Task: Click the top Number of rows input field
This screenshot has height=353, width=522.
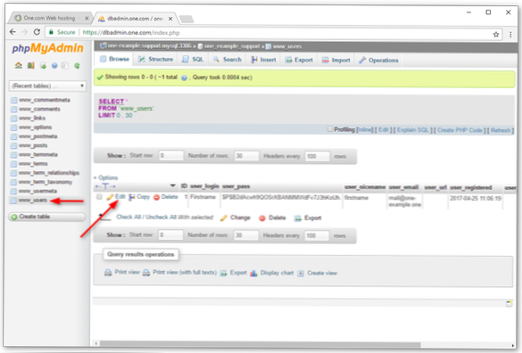Action: (246, 156)
